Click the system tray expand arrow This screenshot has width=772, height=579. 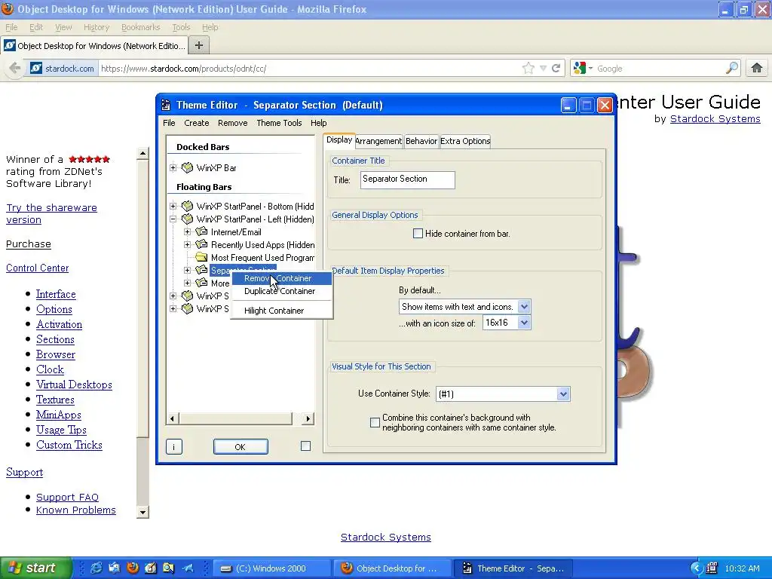(696, 568)
